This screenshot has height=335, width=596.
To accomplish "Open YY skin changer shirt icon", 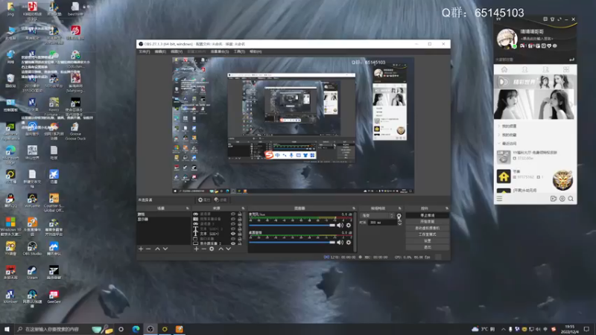I will [x=552, y=19].
